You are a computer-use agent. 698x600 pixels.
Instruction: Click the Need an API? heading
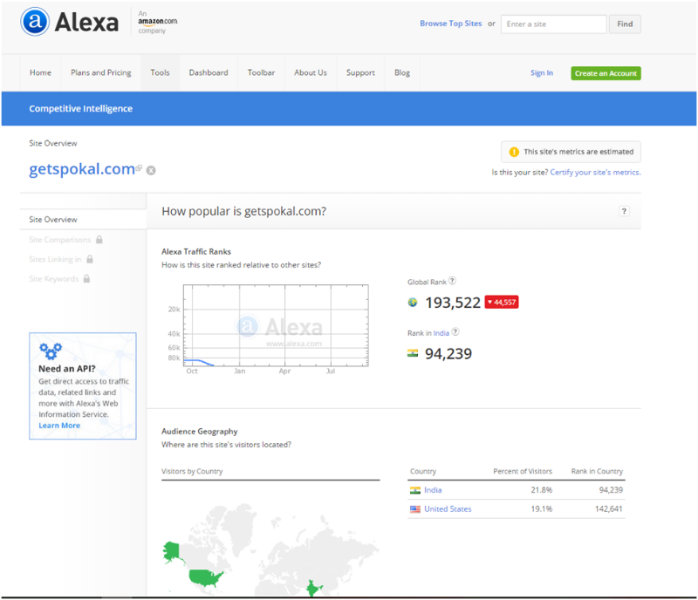point(67,369)
